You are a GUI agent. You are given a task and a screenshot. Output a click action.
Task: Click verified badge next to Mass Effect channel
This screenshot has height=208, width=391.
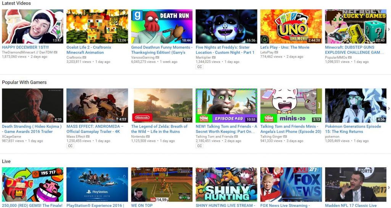coord(88,137)
